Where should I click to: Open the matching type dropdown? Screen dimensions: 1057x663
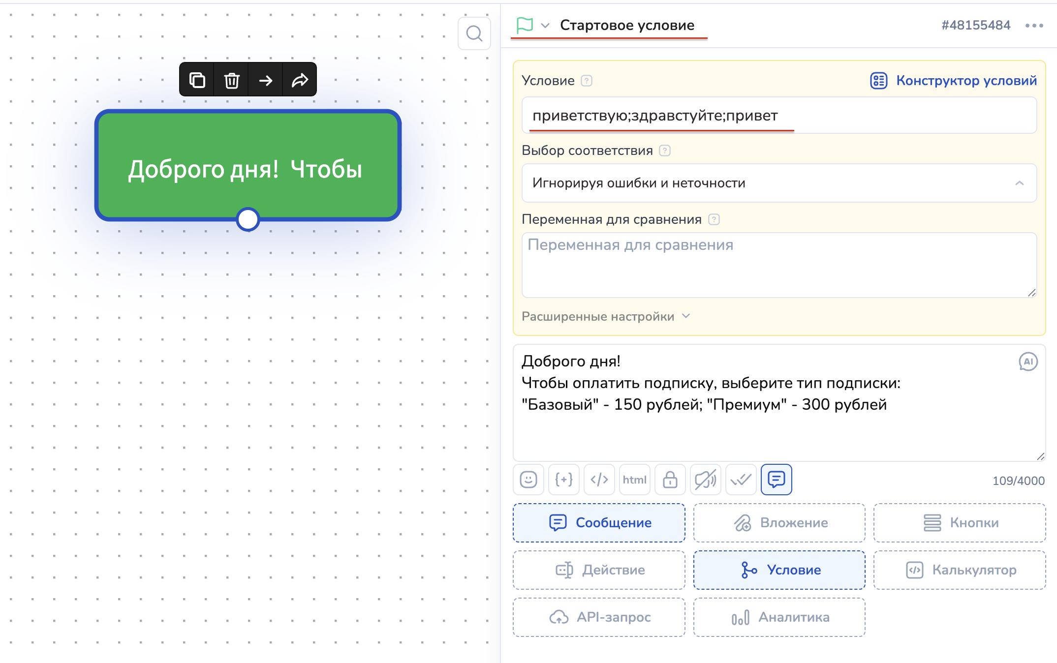[779, 183]
